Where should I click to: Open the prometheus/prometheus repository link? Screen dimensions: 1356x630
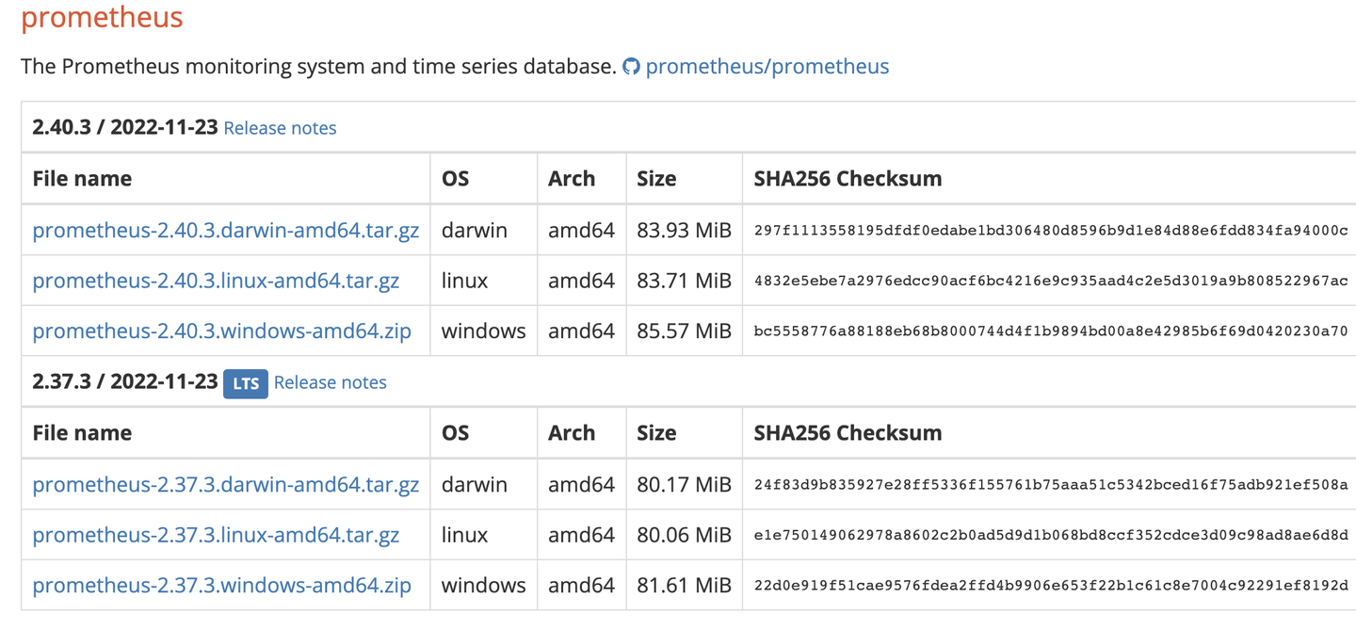(767, 66)
